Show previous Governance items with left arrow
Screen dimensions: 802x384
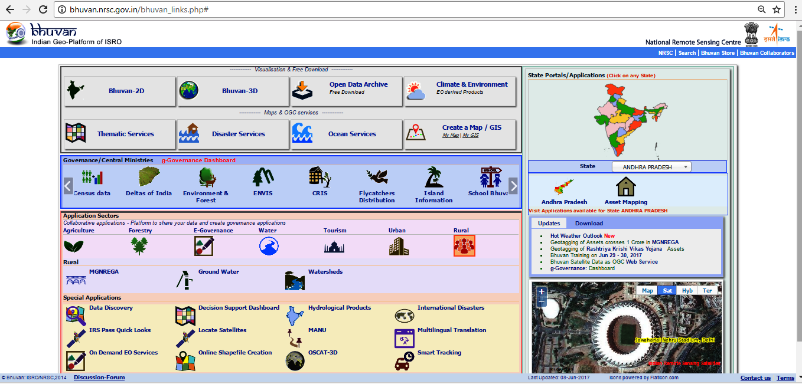[69, 186]
